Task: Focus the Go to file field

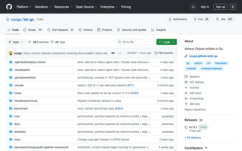Action: point(135,42)
